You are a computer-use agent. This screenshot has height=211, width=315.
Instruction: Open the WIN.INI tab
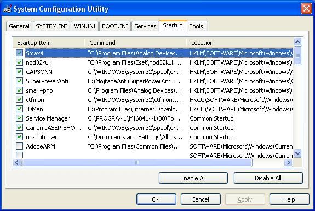point(84,26)
